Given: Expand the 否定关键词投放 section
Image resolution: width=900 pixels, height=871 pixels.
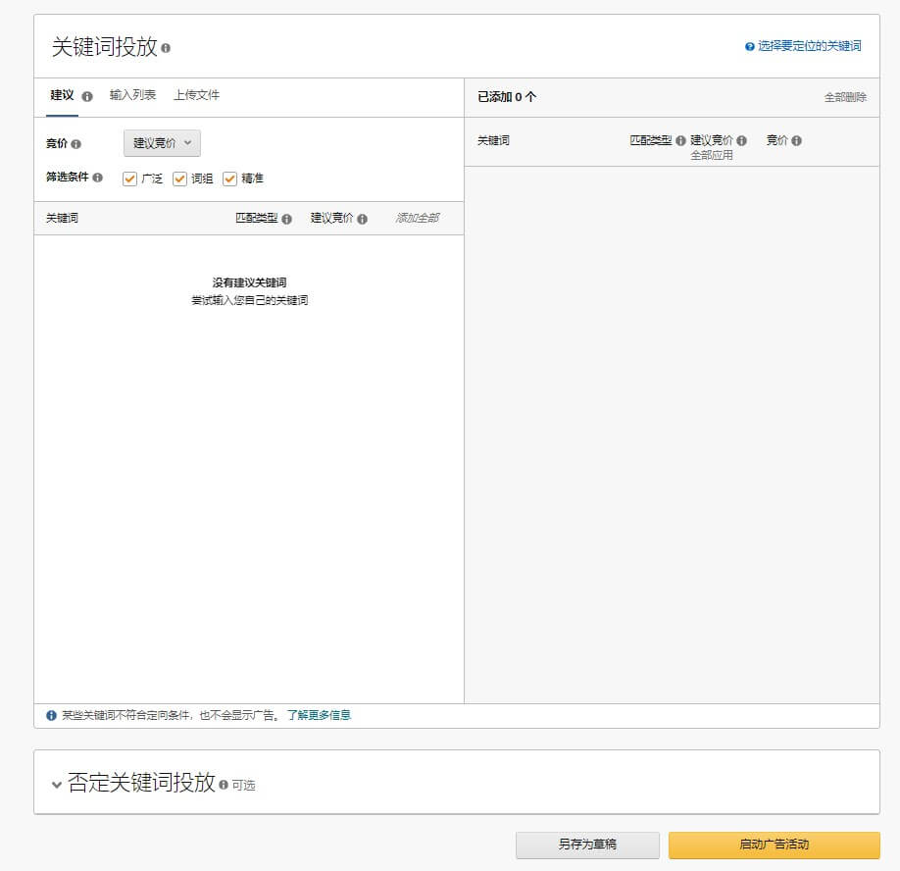Looking at the screenshot, I should (57, 784).
